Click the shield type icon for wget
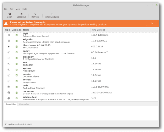Screen dimensions: 164x132 tap(9, 35)
